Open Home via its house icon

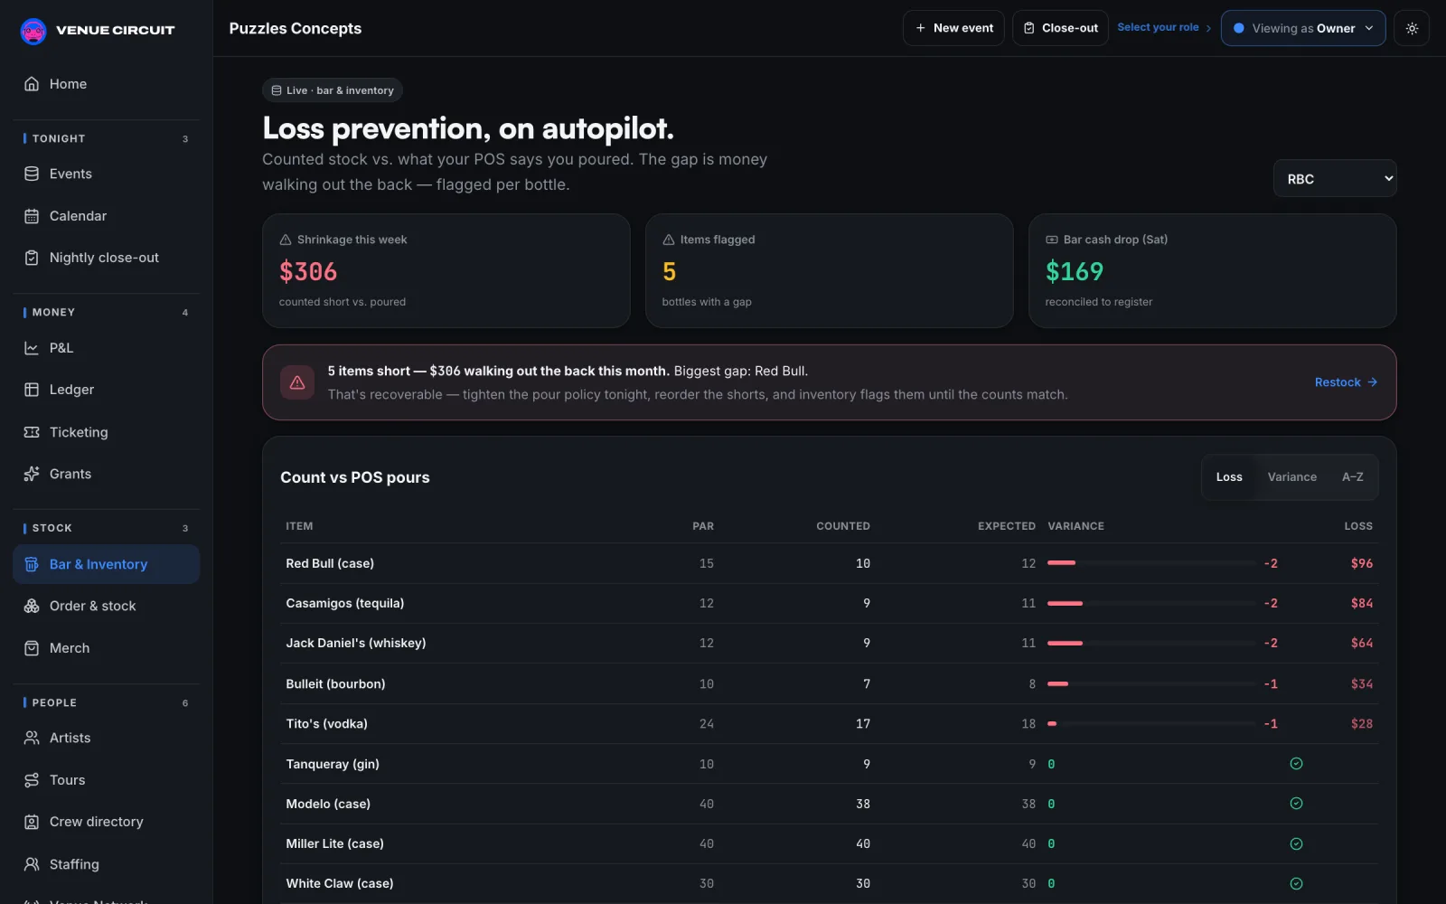pyautogui.click(x=32, y=84)
